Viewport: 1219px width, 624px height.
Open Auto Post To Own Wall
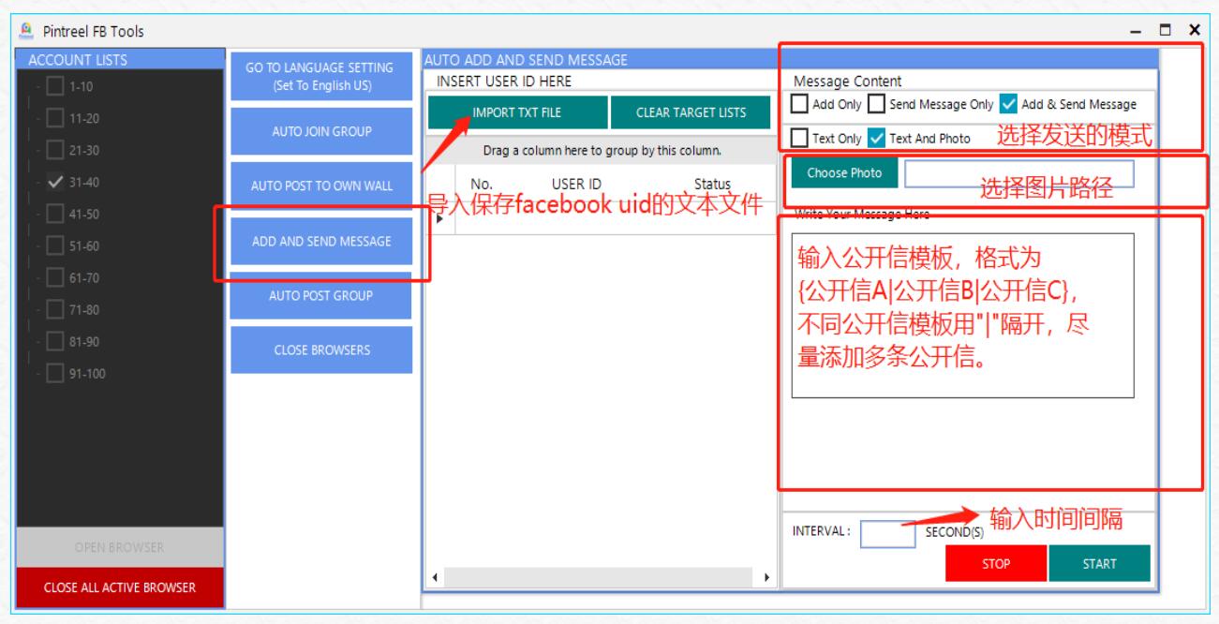tap(321, 186)
